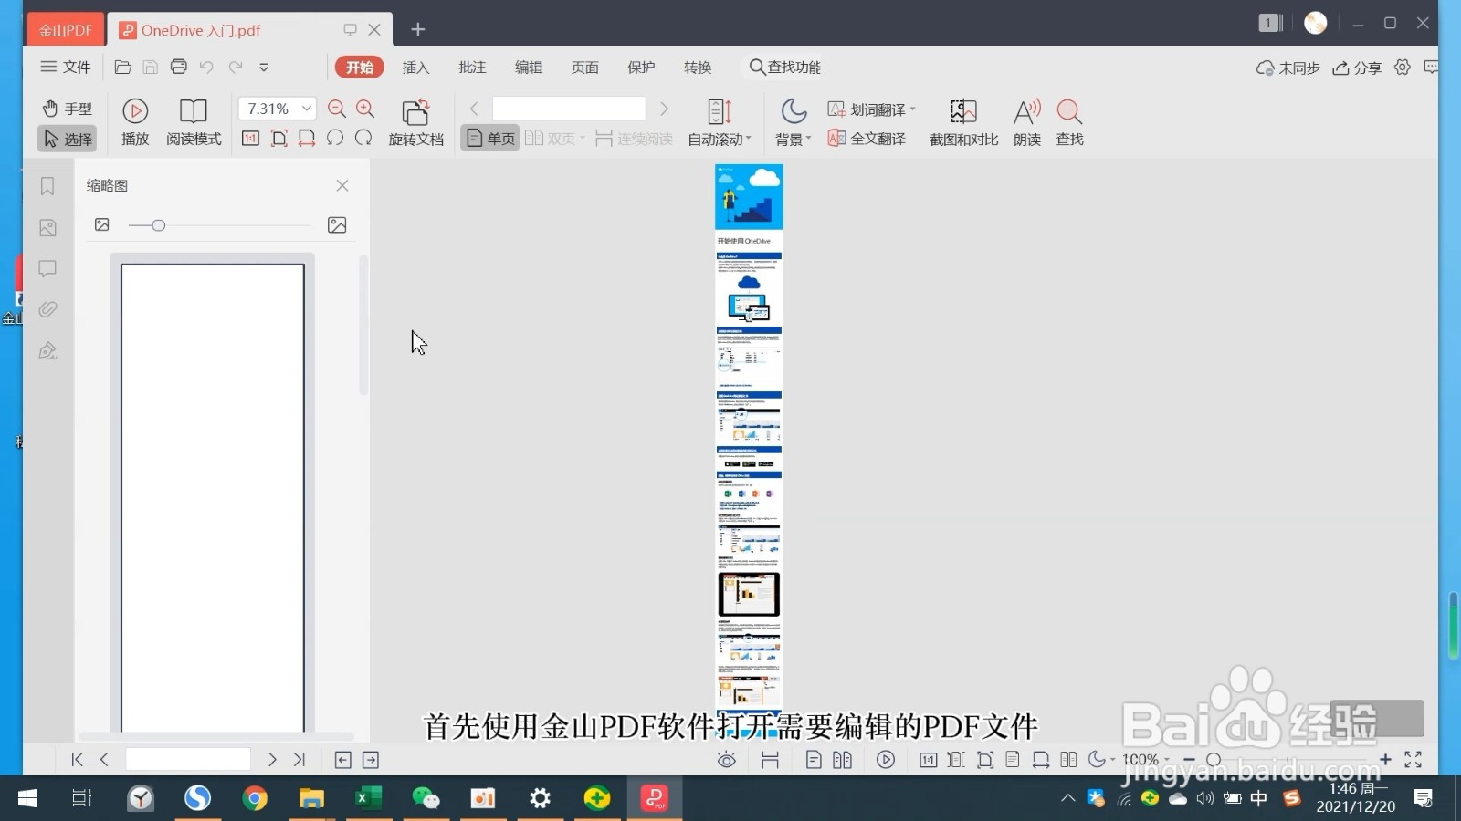This screenshot has width=1461, height=821.
Task: Open the 转换 ribbon tab
Action: (698, 67)
